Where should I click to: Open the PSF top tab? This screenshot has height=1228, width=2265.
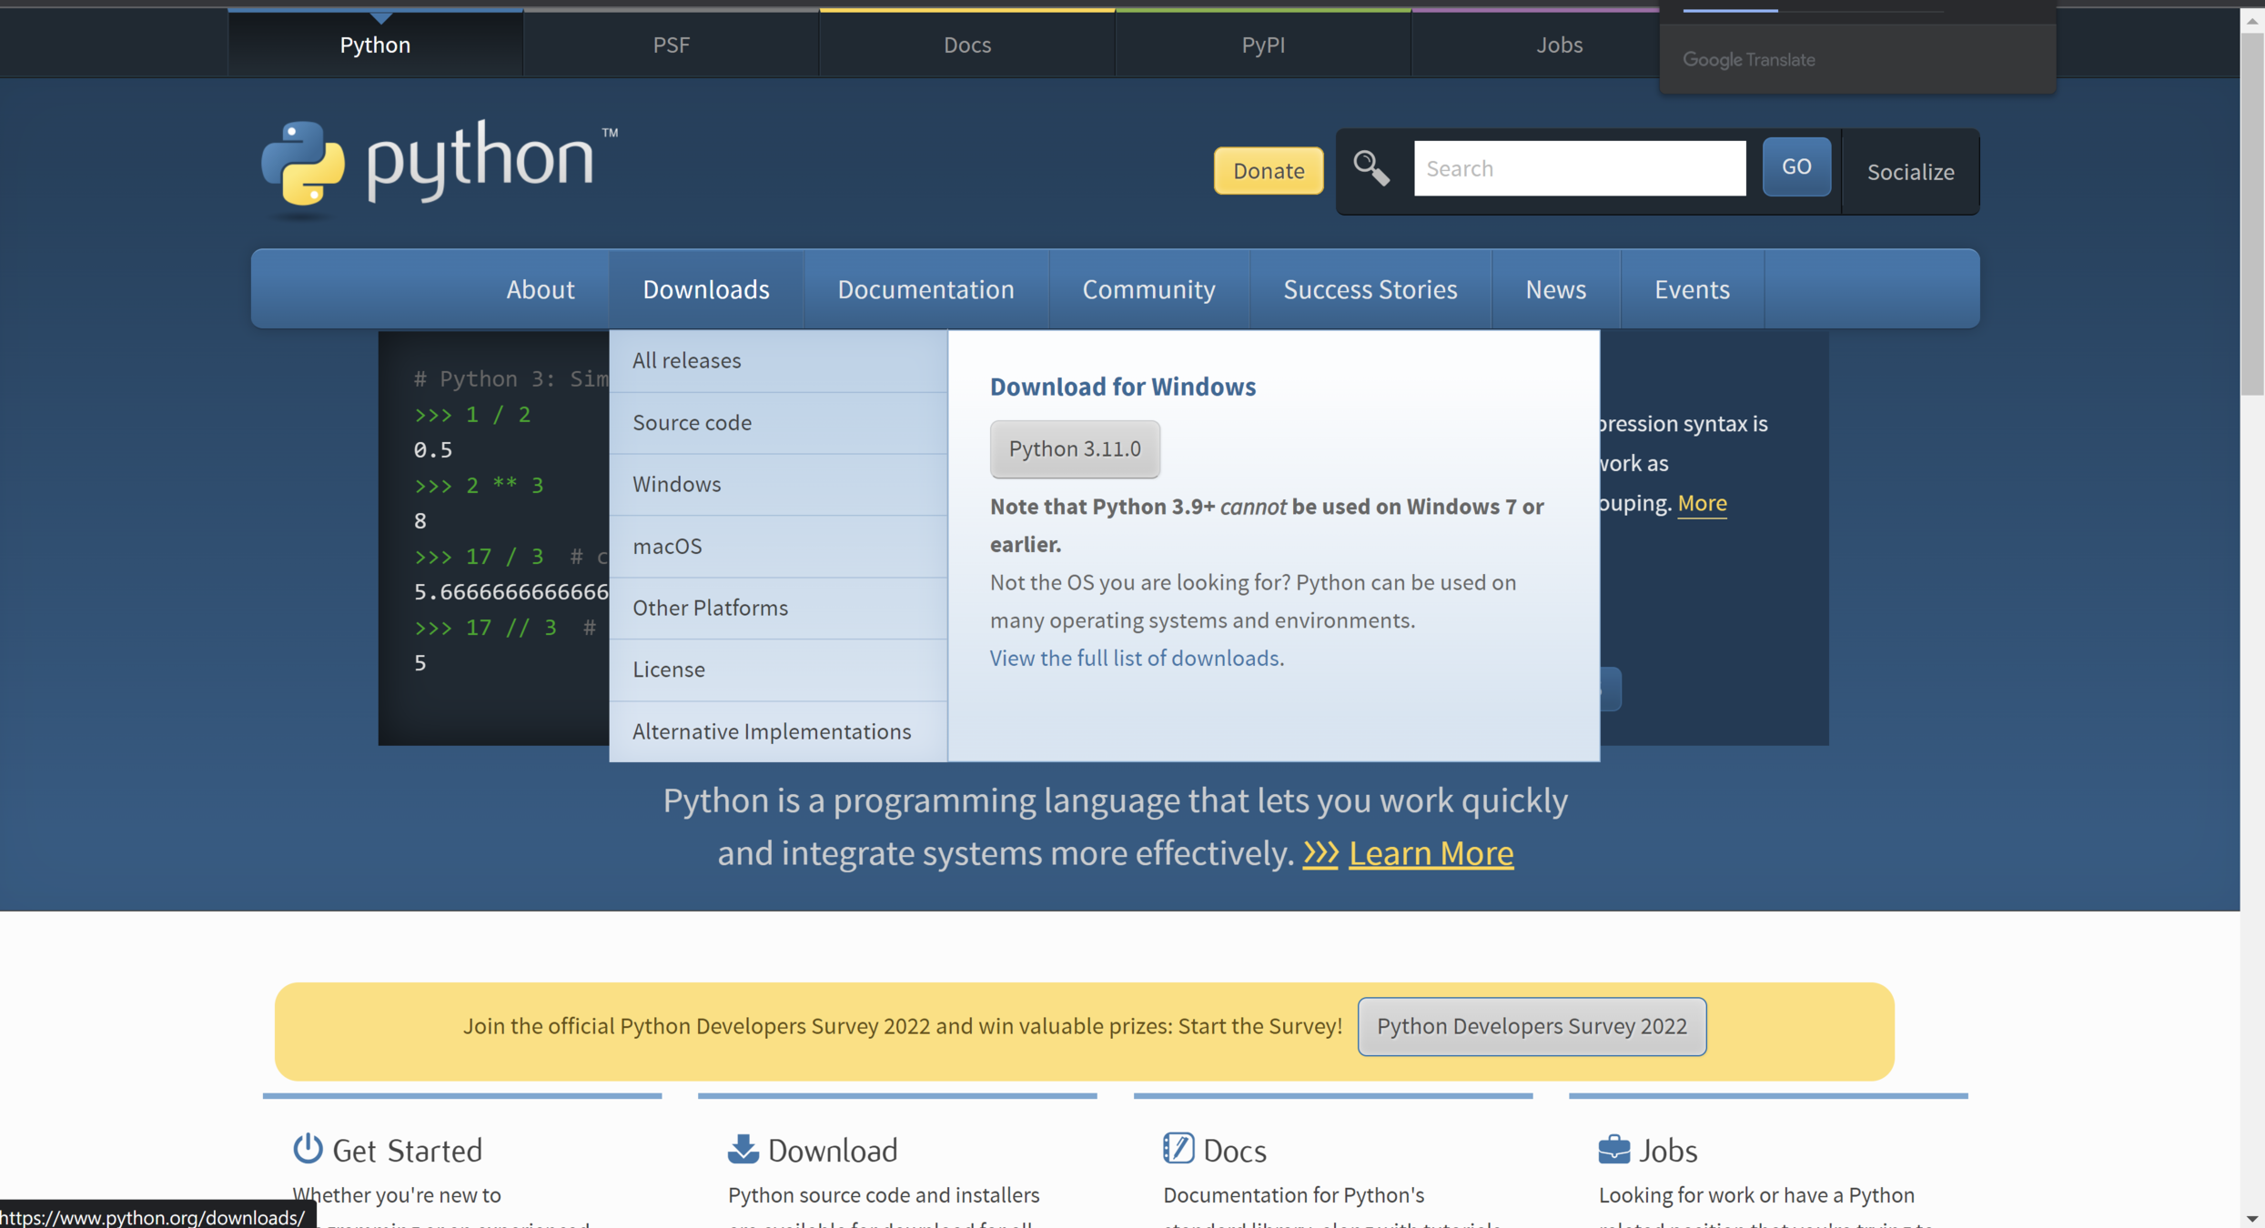click(x=671, y=45)
